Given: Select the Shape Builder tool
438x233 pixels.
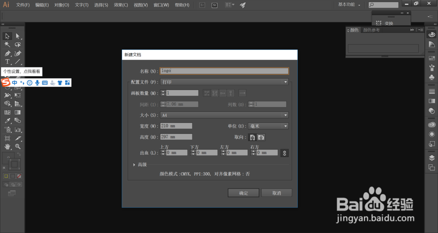Looking at the screenshot, I should [x=7, y=104].
